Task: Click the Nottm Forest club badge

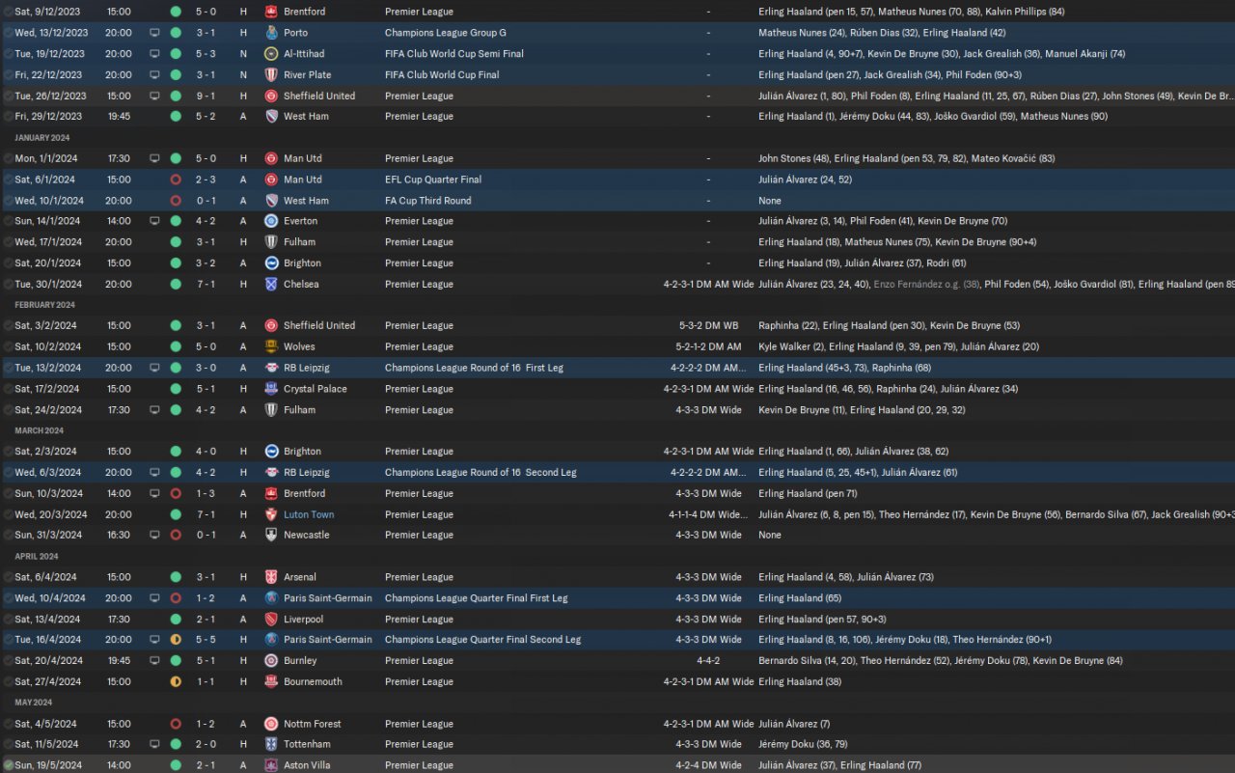Action: click(271, 724)
